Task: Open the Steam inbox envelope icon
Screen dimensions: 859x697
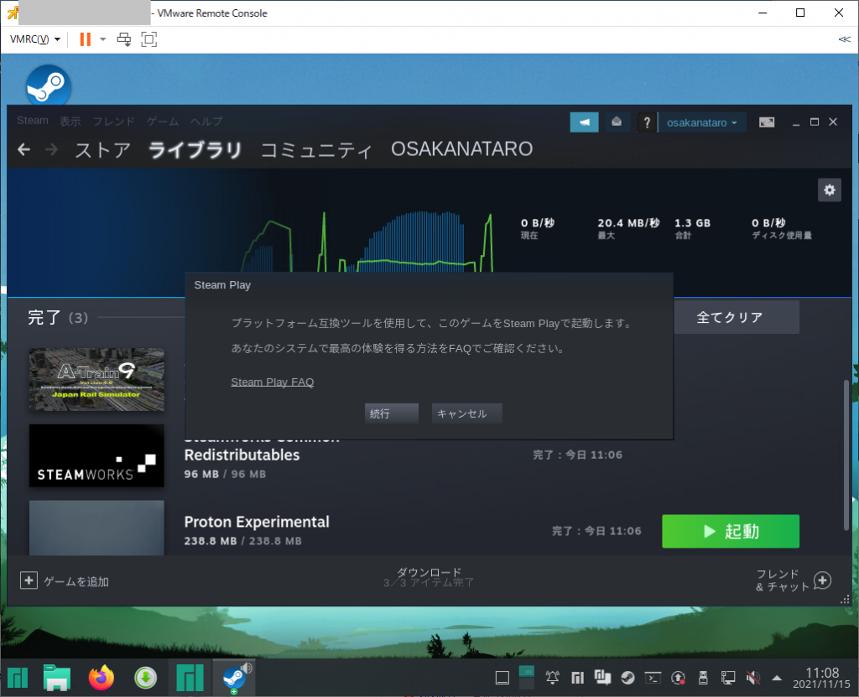Action: [x=617, y=122]
